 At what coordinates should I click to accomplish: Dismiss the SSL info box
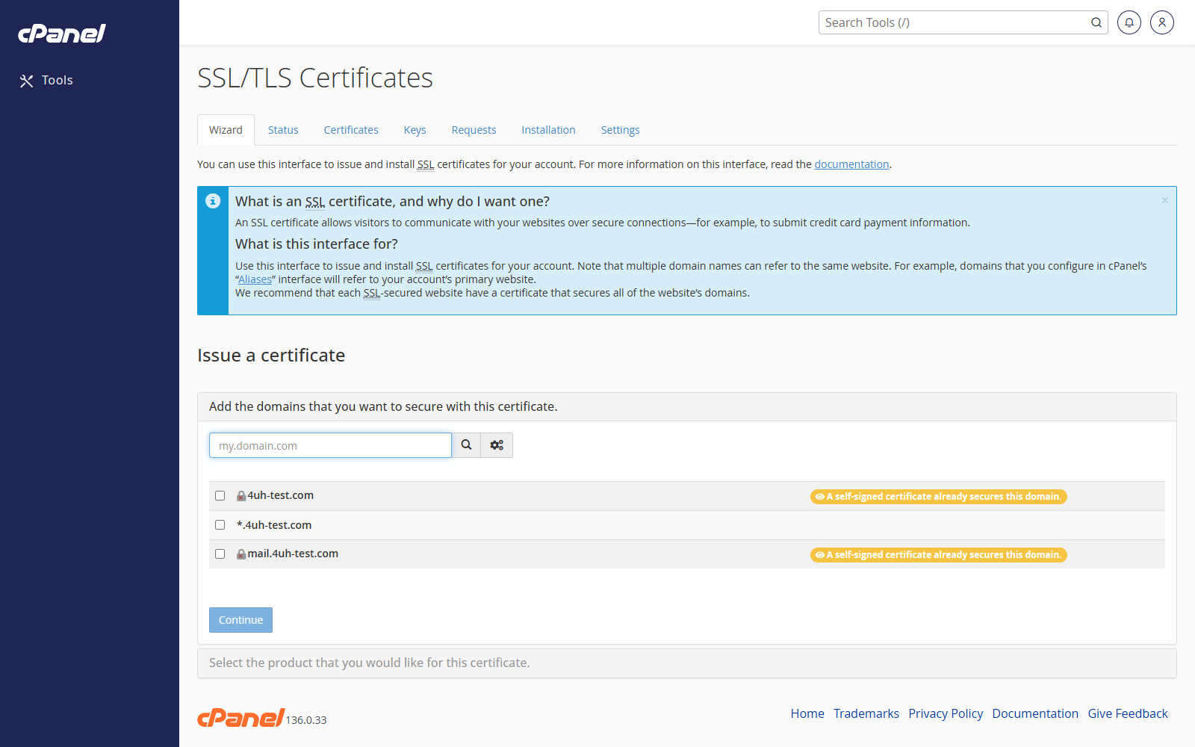[1164, 200]
